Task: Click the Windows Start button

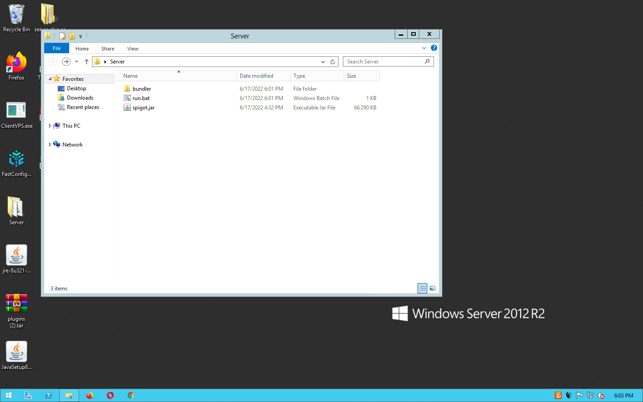Action: [x=8, y=395]
